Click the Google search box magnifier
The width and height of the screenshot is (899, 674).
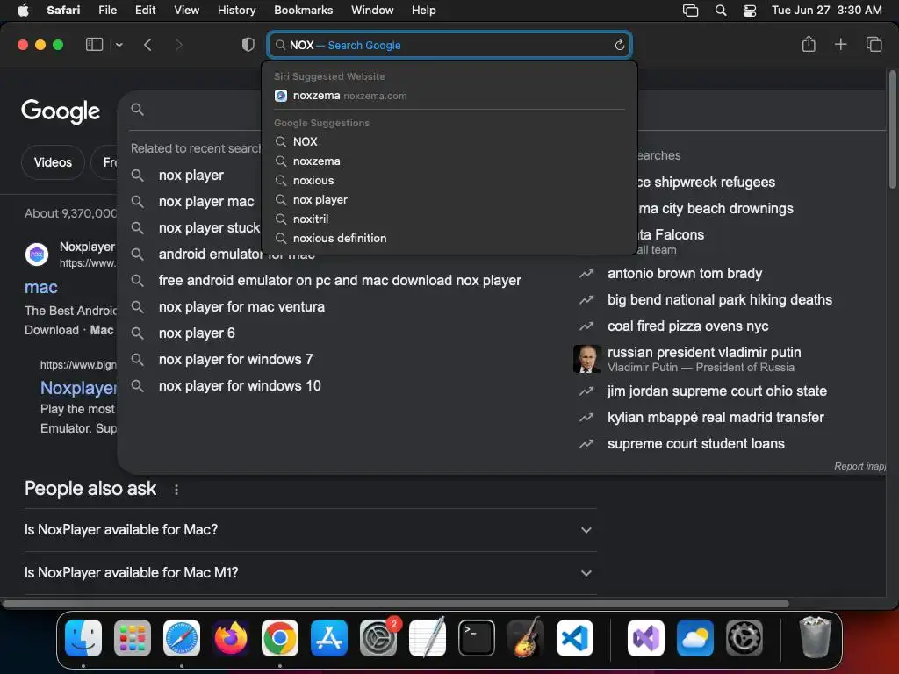pos(137,109)
